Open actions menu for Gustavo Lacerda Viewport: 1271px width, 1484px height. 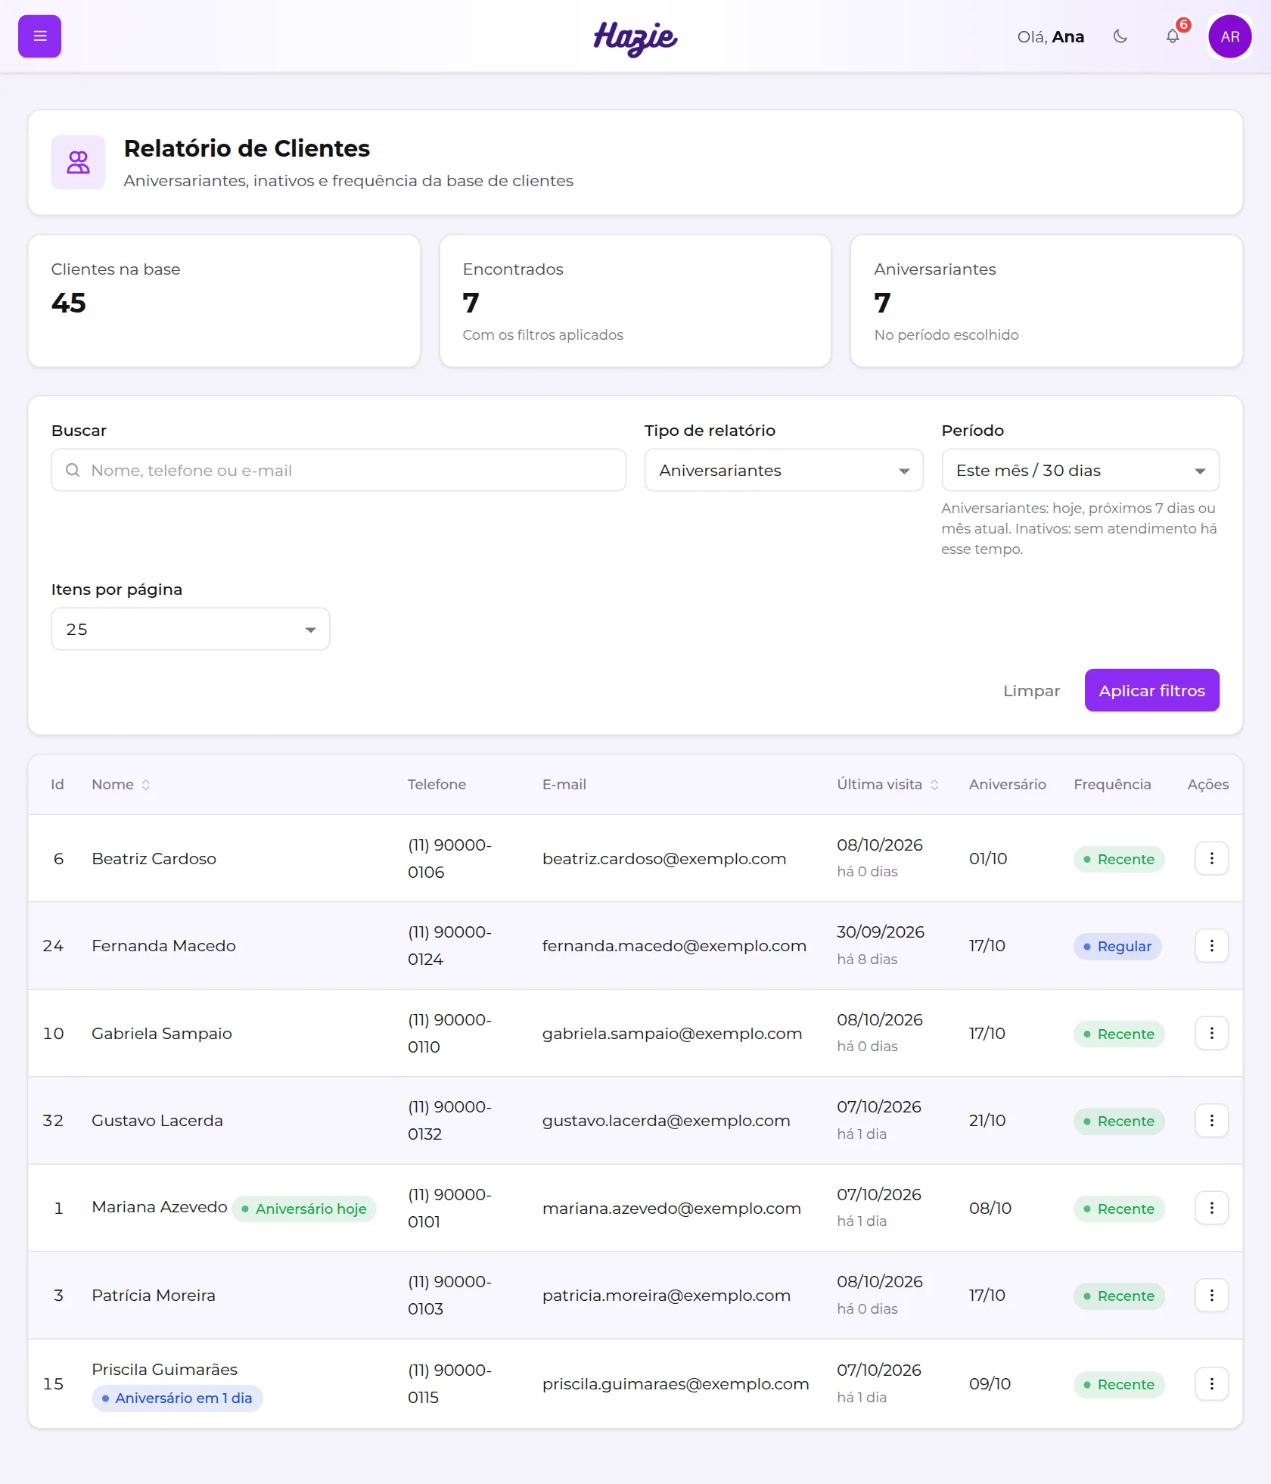pos(1211,1120)
